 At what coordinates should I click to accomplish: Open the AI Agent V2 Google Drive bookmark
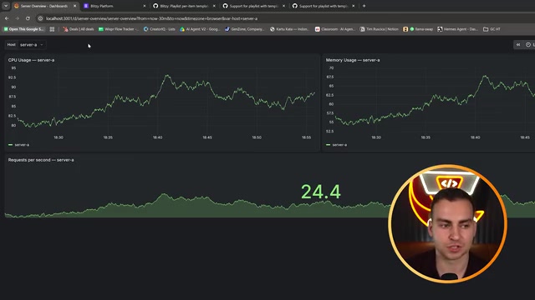[200, 29]
